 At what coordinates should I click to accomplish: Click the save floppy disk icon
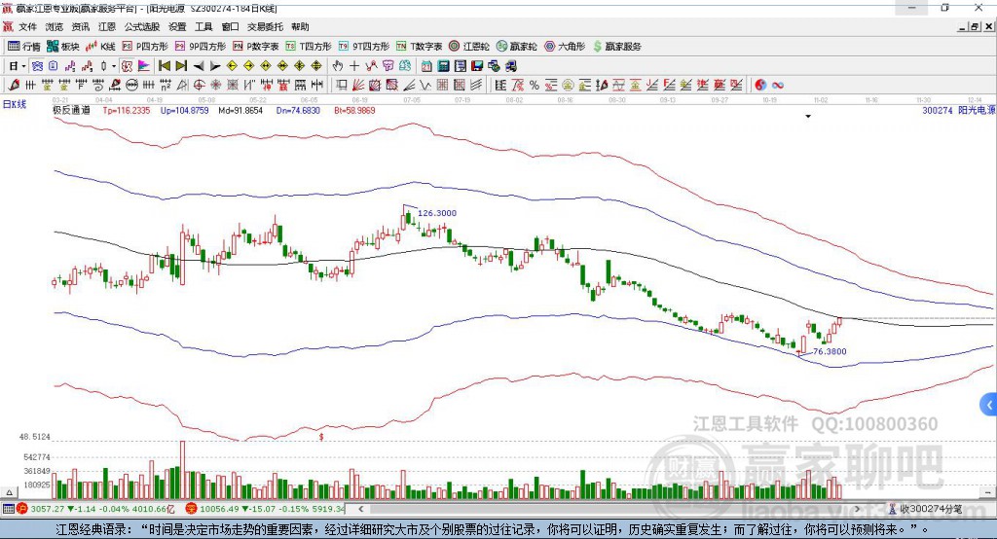click(x=477, y=66)
